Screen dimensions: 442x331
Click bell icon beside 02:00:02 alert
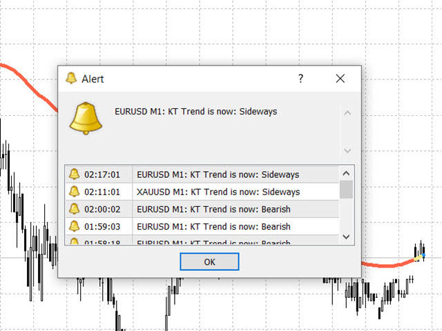point(74,209)
